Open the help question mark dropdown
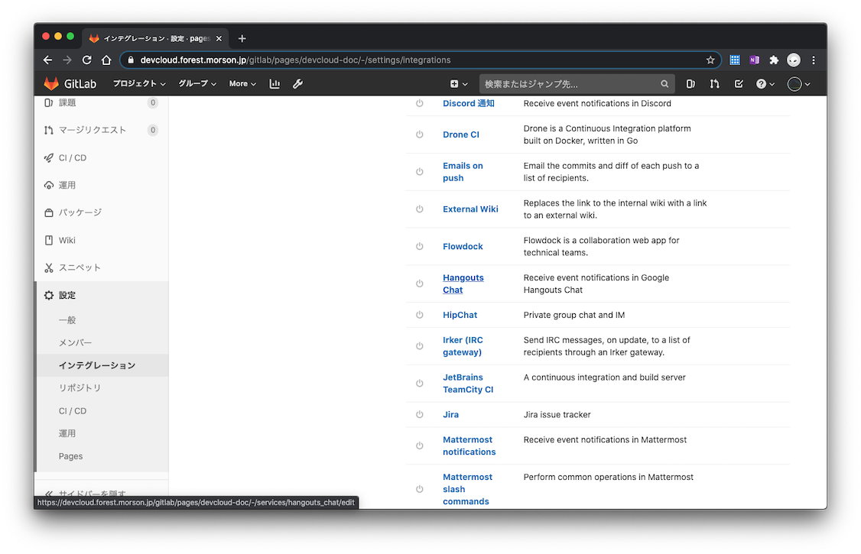Viewport: 861px width, 554px height. pos(765,84)
